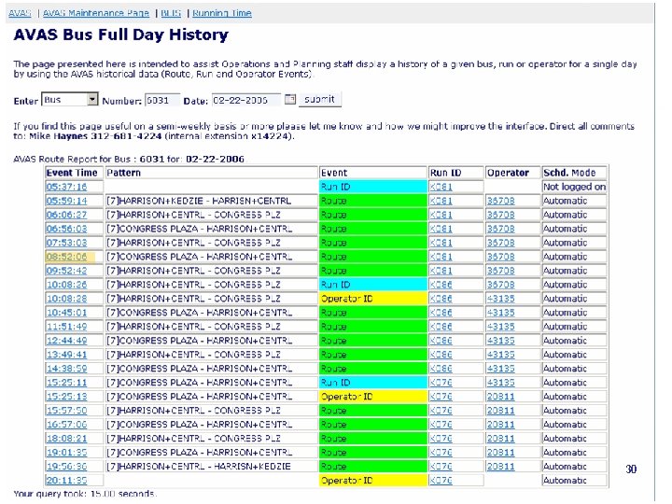This screenshot has height=504, width=672.
Task: Open highlighted event time 08:52:06 link
Action: 66,257
